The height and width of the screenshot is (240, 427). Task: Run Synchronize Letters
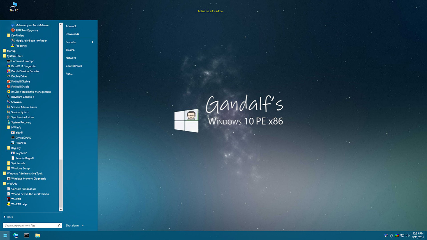tap(20, 117)
